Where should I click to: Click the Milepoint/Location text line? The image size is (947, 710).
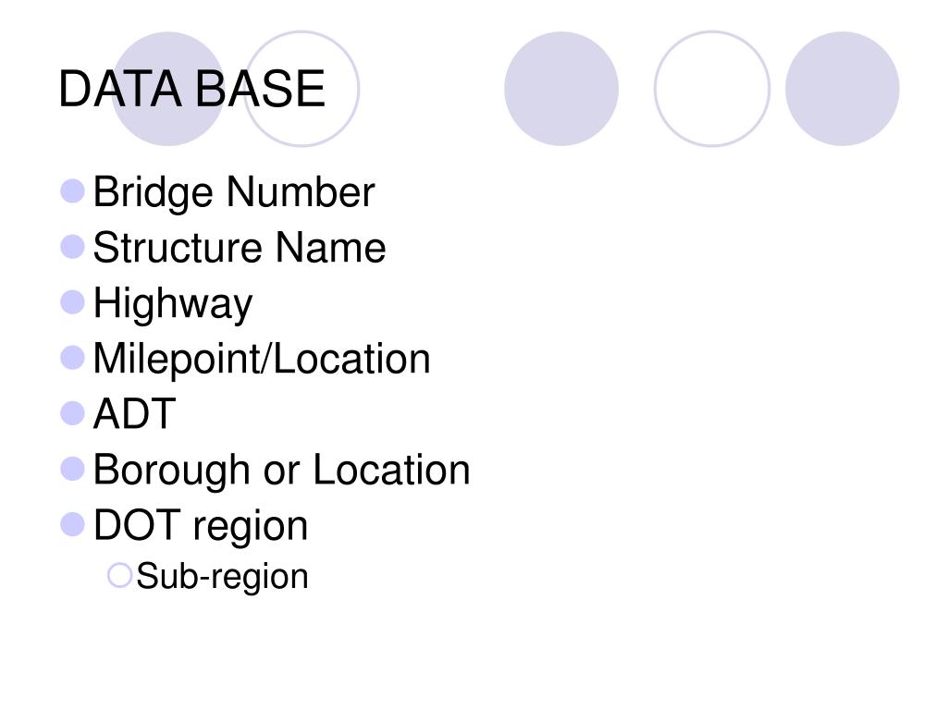click(x=262, y=360)
